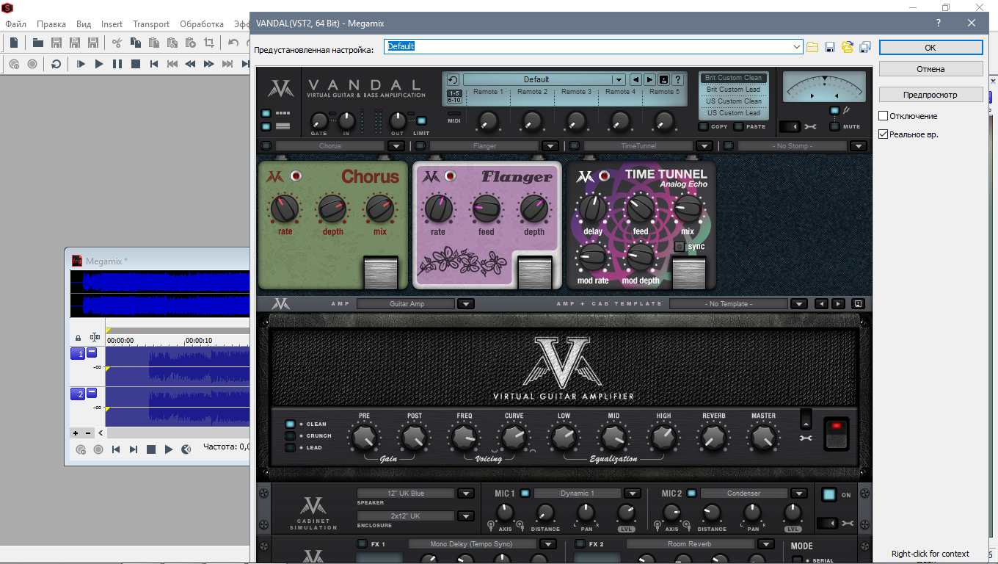This screenshot has height=564, width=998.
Task: Go to start in main transport toolbar
Action: [154, 64]
